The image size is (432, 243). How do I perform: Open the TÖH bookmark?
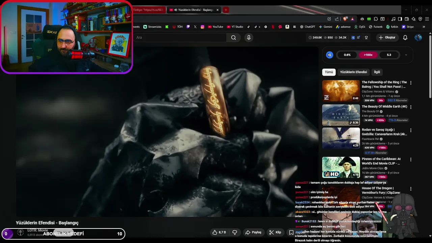(178, 27)
